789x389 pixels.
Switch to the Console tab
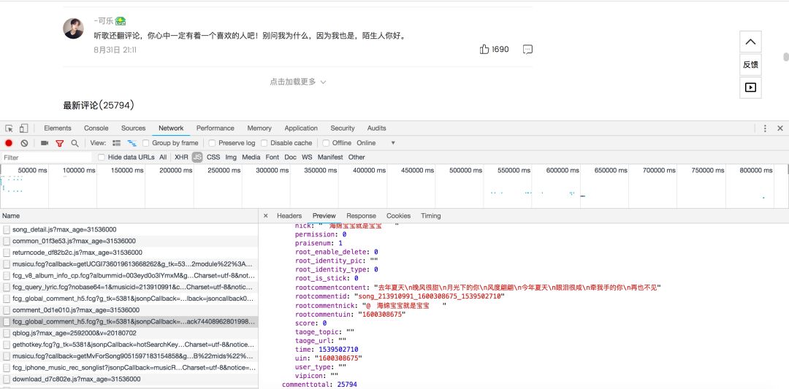pos(96,128)
